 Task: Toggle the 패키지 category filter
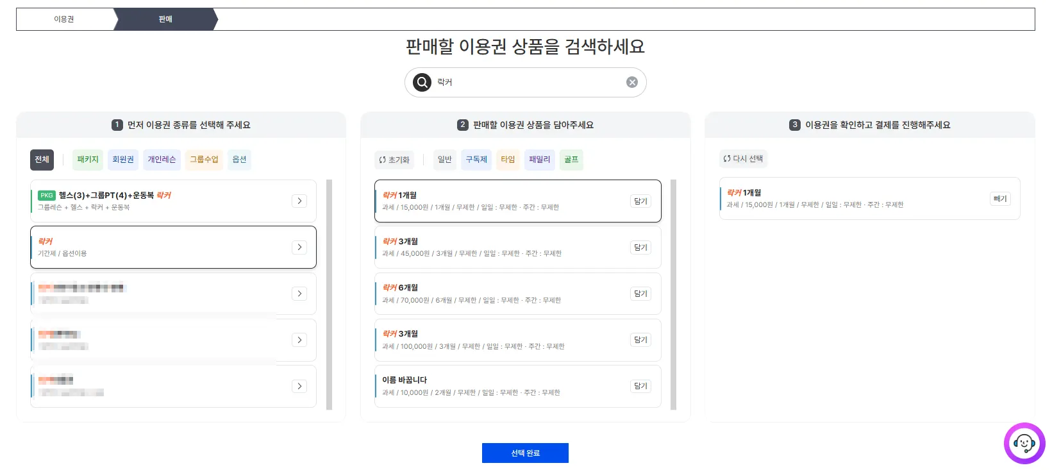pos(88,160)
